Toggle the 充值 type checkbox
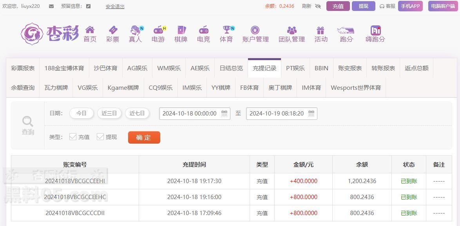The width and height of the screenshot is (460, 226). (73, 137)
